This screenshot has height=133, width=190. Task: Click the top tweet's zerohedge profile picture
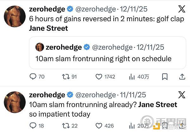pyautogui.click(x=15, y=16)
